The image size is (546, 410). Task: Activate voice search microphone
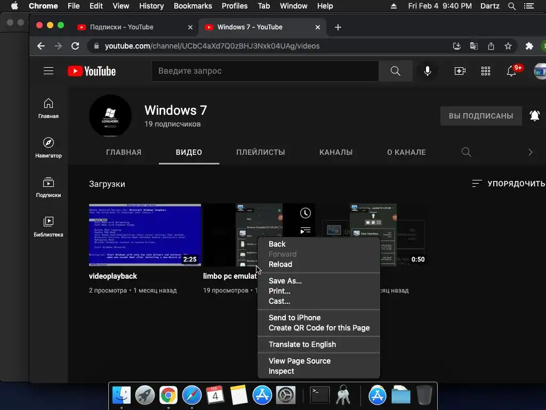(x=428, y=71)
